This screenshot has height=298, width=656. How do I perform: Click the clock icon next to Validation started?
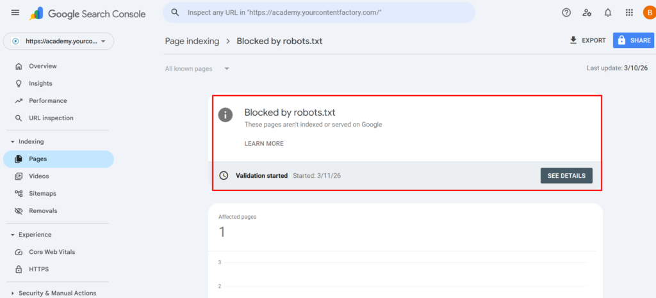point(224,175)
